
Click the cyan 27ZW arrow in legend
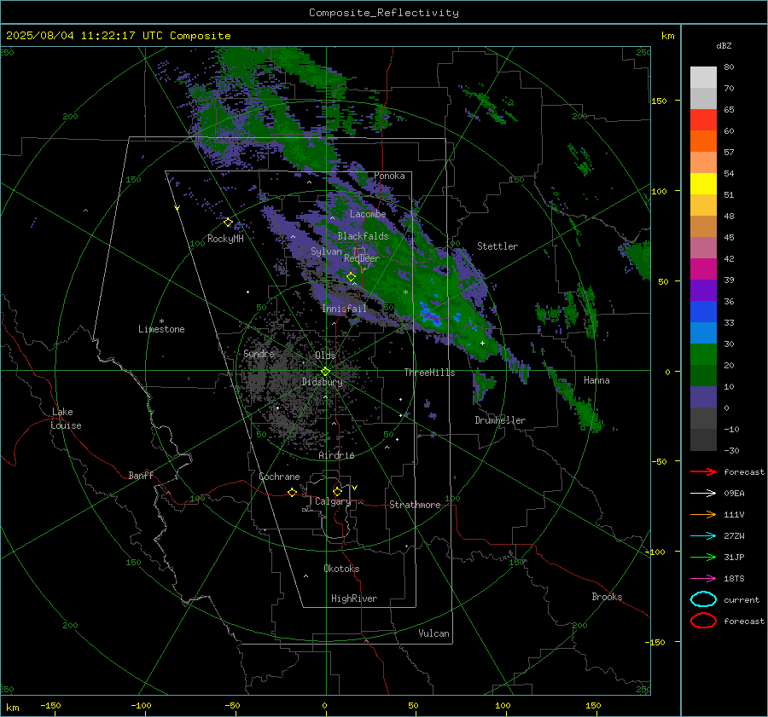pyautogui.click(x=703, y=536)
